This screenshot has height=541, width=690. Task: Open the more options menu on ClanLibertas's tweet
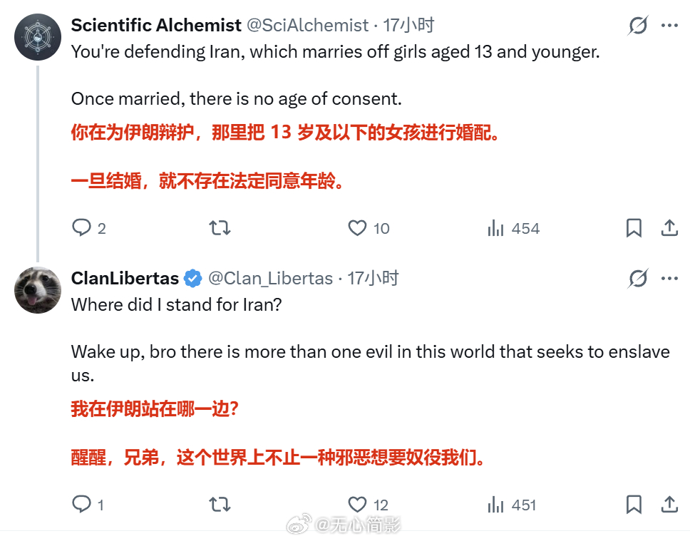click(x=669, y=278)
